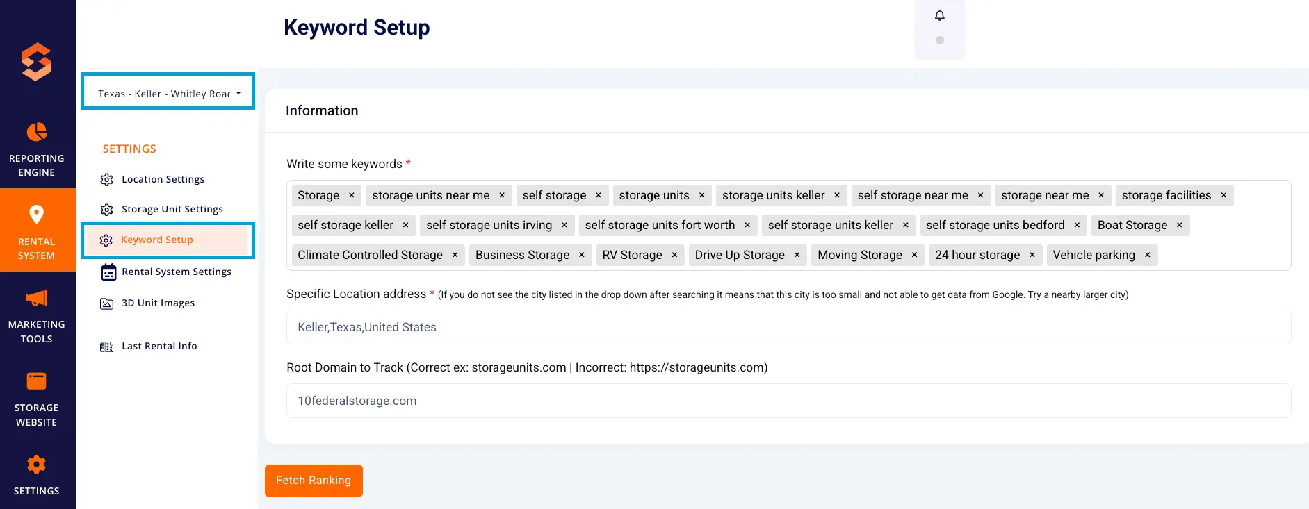This screenshot has height=509, width=1309.
Task: Click the Fetch Ranking button
Action: pos(314,481)
